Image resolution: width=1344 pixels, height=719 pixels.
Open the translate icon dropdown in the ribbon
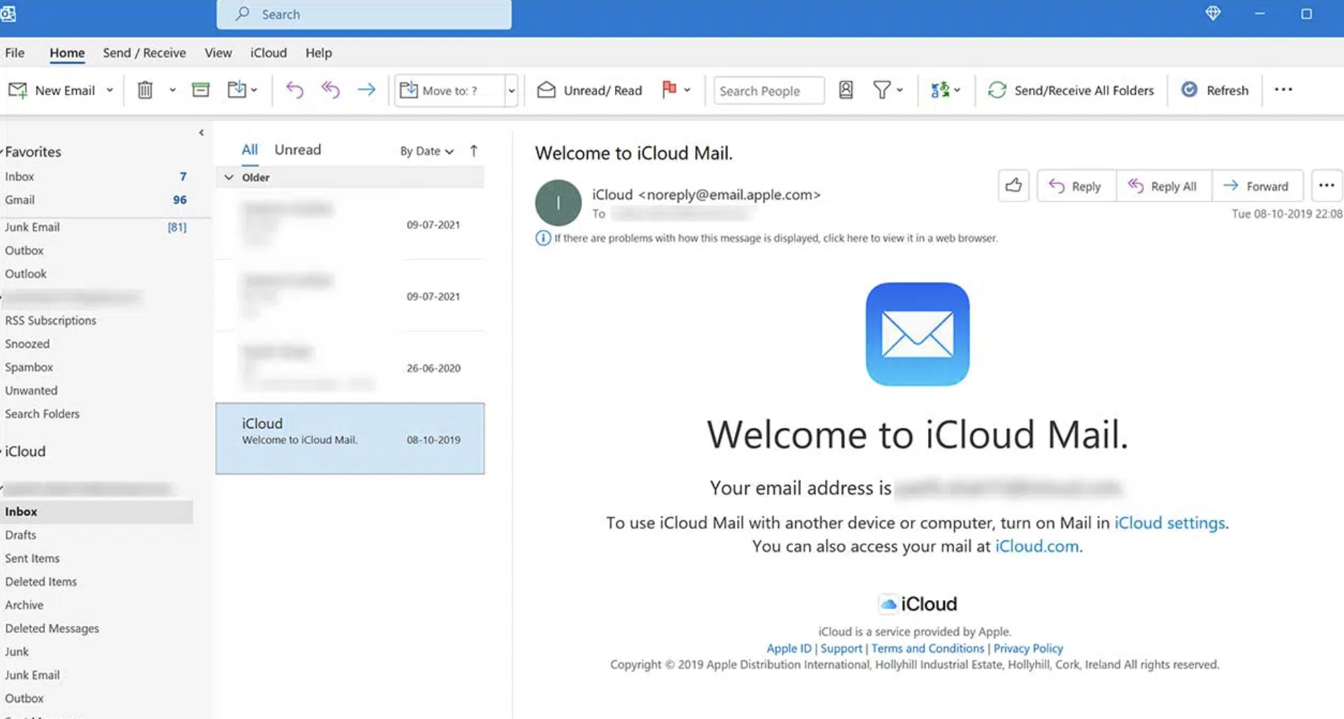946,90
